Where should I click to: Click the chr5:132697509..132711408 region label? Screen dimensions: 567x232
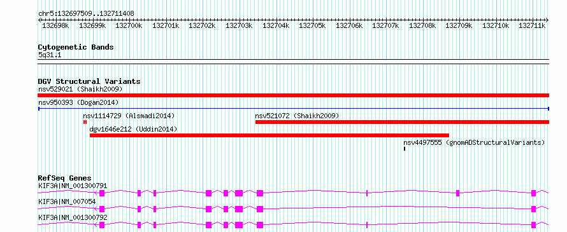coord(86,14)
